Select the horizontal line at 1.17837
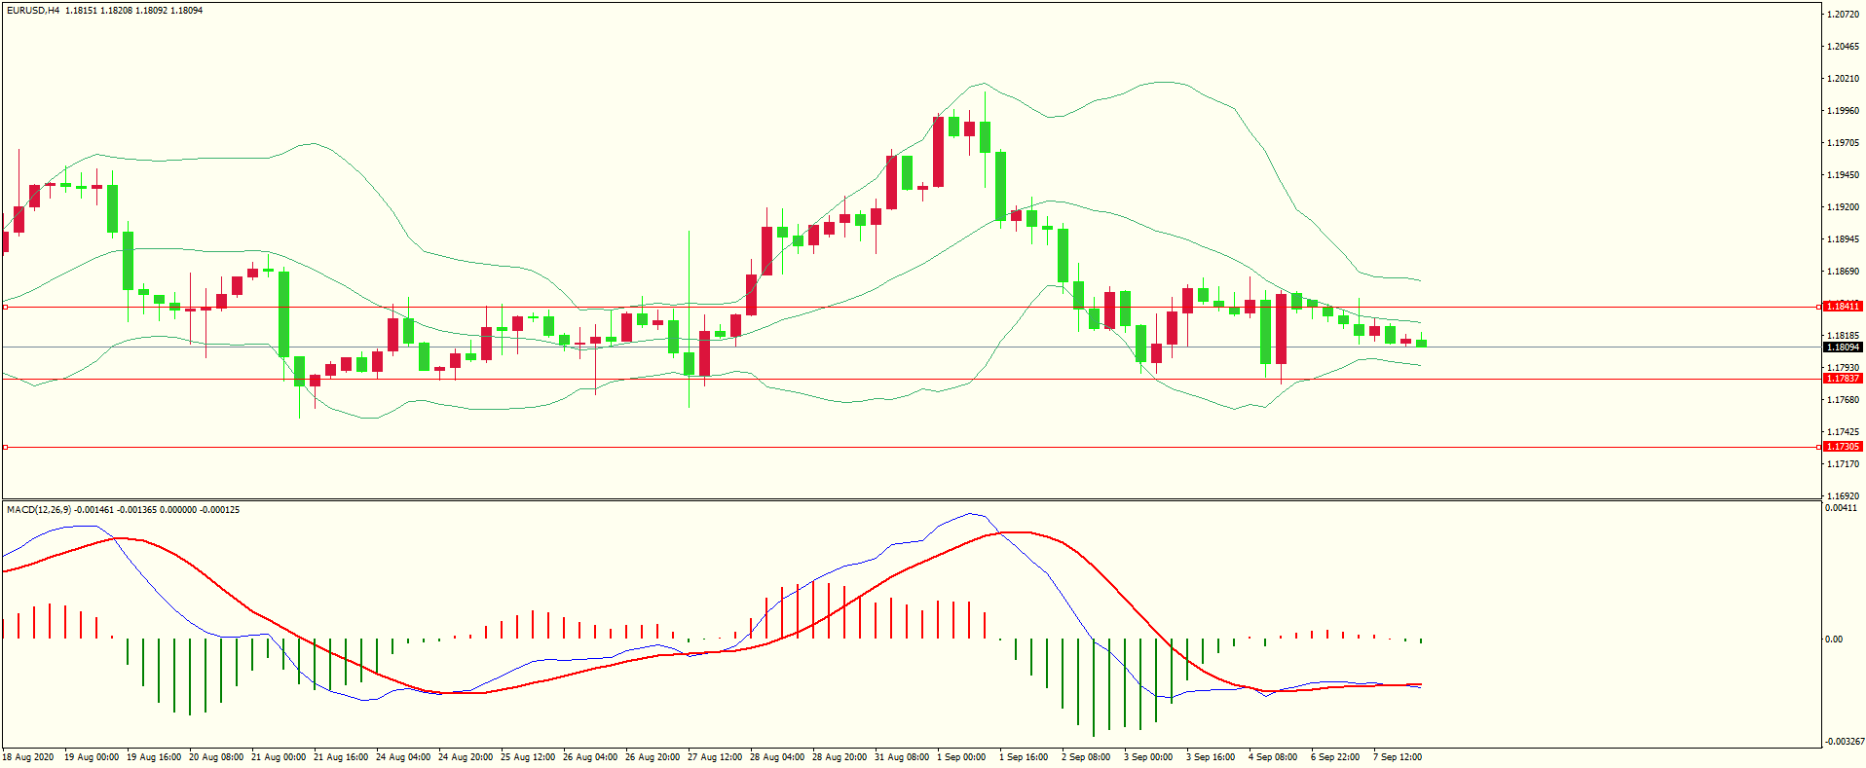The image size is (1866, 768). (911, 379)
